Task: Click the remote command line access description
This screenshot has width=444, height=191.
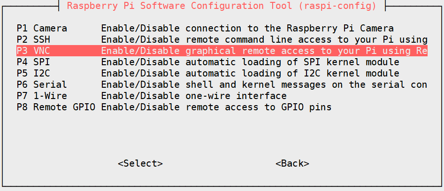Action: 264,40
